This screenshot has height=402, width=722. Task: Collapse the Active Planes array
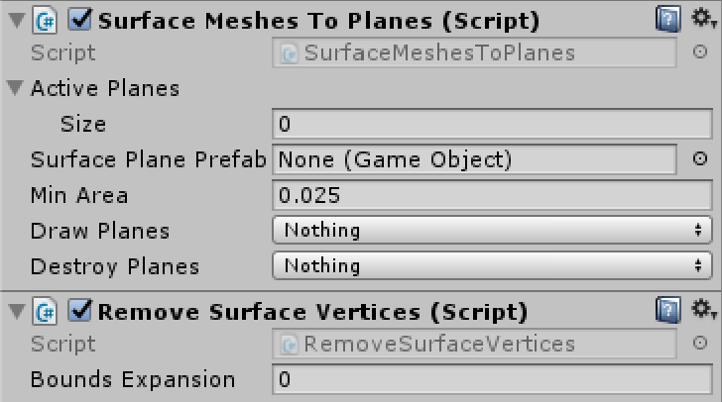pos(14,88)
